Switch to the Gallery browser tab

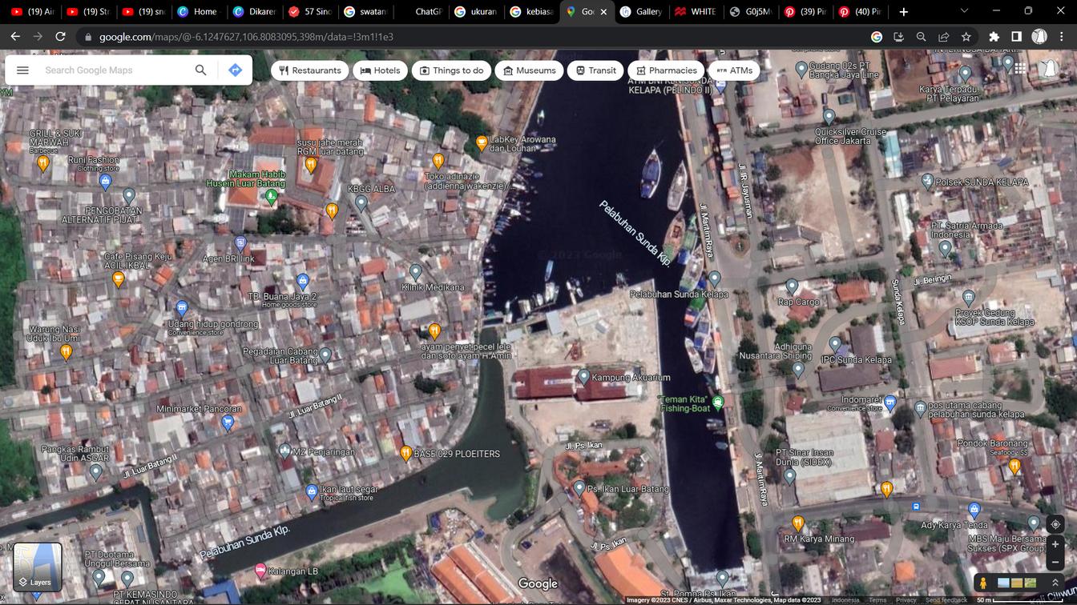(x=641, y=11)
